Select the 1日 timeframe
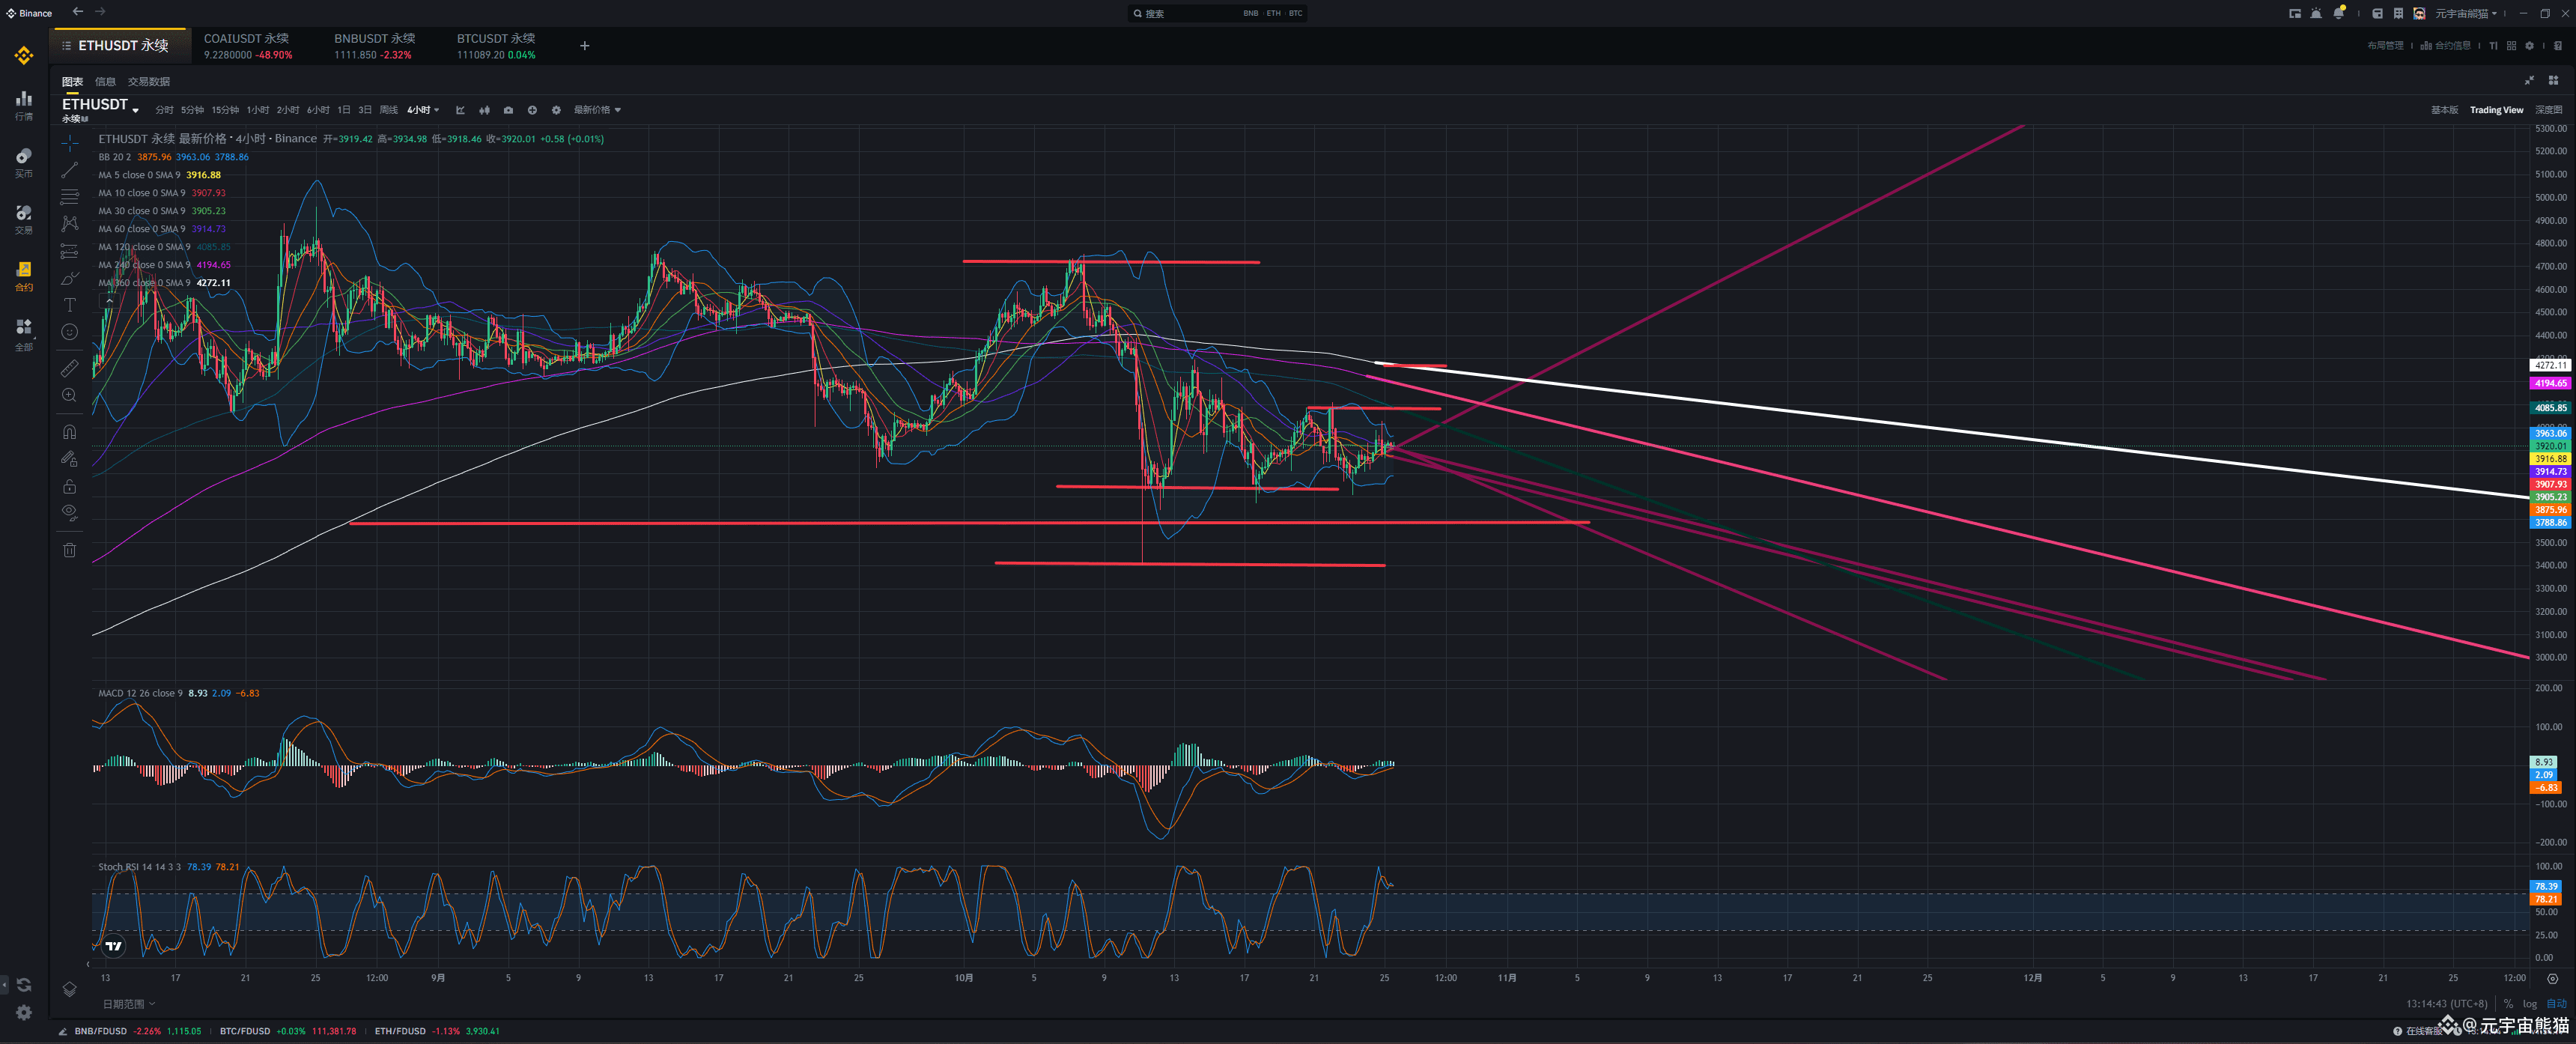2576x1044 pixels. click(343, 110)
